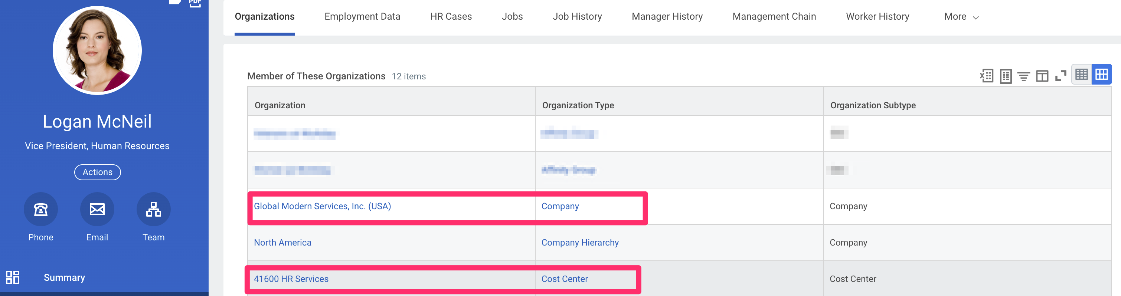Expand the More tabs dropdown
Screen dimensions: 1121x296
961,17
